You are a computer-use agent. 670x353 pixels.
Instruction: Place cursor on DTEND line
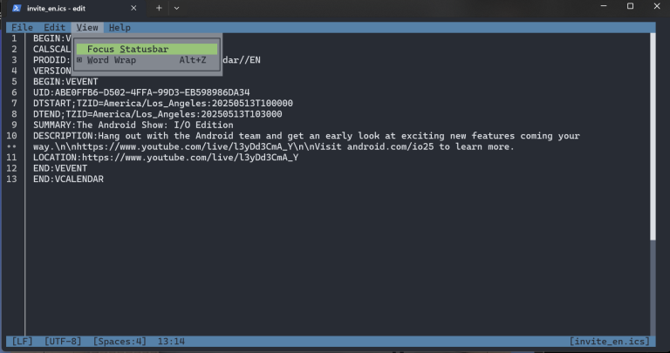tap(158, 114)
